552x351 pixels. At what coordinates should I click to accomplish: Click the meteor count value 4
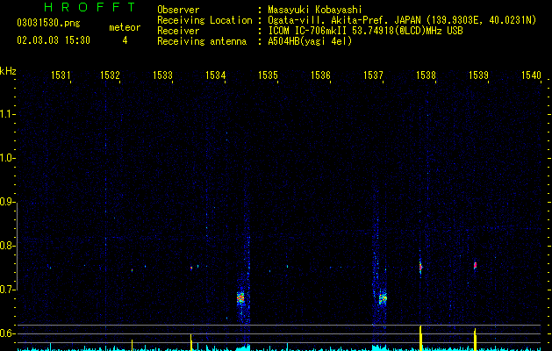click(x=125, y=40)
